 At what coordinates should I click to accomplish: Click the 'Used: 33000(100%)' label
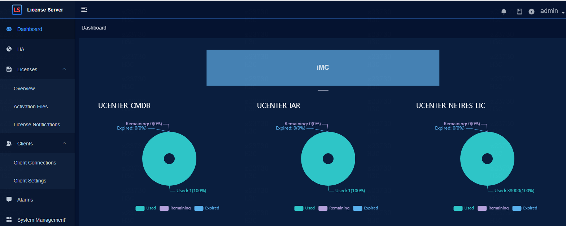[514, 191]
